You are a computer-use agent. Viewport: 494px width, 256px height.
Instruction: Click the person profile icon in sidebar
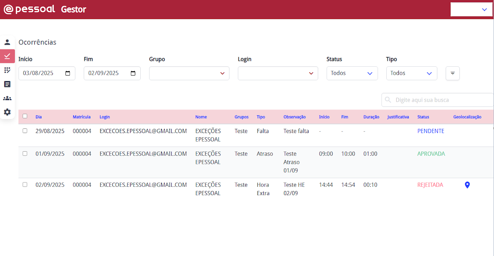[7, 42]
